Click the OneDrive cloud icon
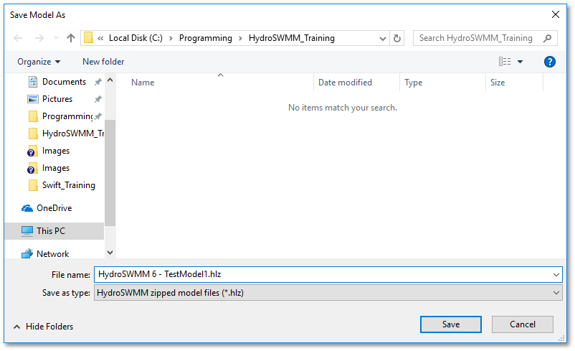575x351 pixels. (x=27, y=209)
